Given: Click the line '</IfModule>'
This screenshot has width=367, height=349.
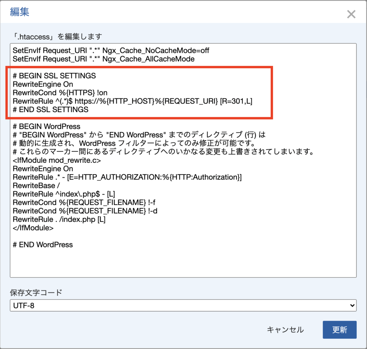Looking at the screenshot, I should 33,228.
